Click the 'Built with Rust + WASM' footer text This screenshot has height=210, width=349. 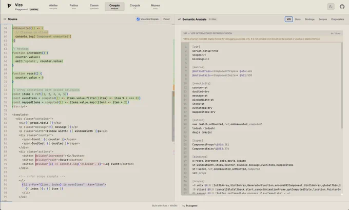pyautogui.click(x=164, y=206)
